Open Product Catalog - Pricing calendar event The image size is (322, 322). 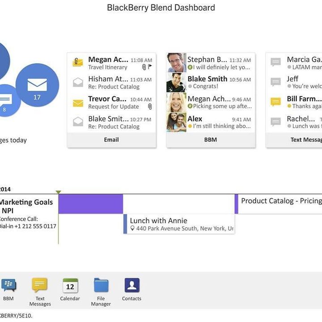[278, 204]
